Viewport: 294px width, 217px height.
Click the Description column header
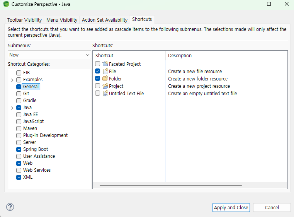point(226,56)
